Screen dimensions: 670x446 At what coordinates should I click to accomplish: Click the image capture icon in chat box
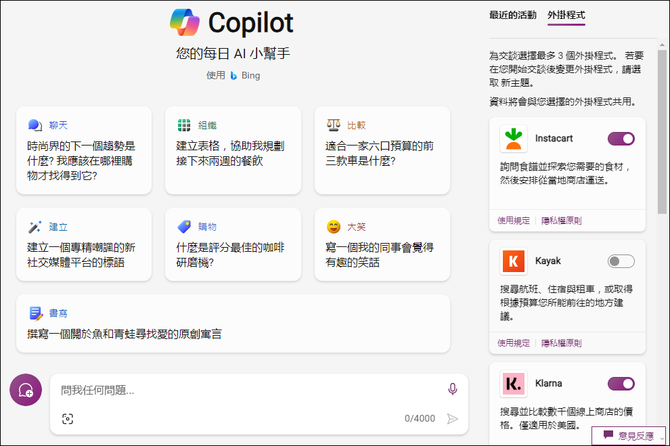[68, 419]
